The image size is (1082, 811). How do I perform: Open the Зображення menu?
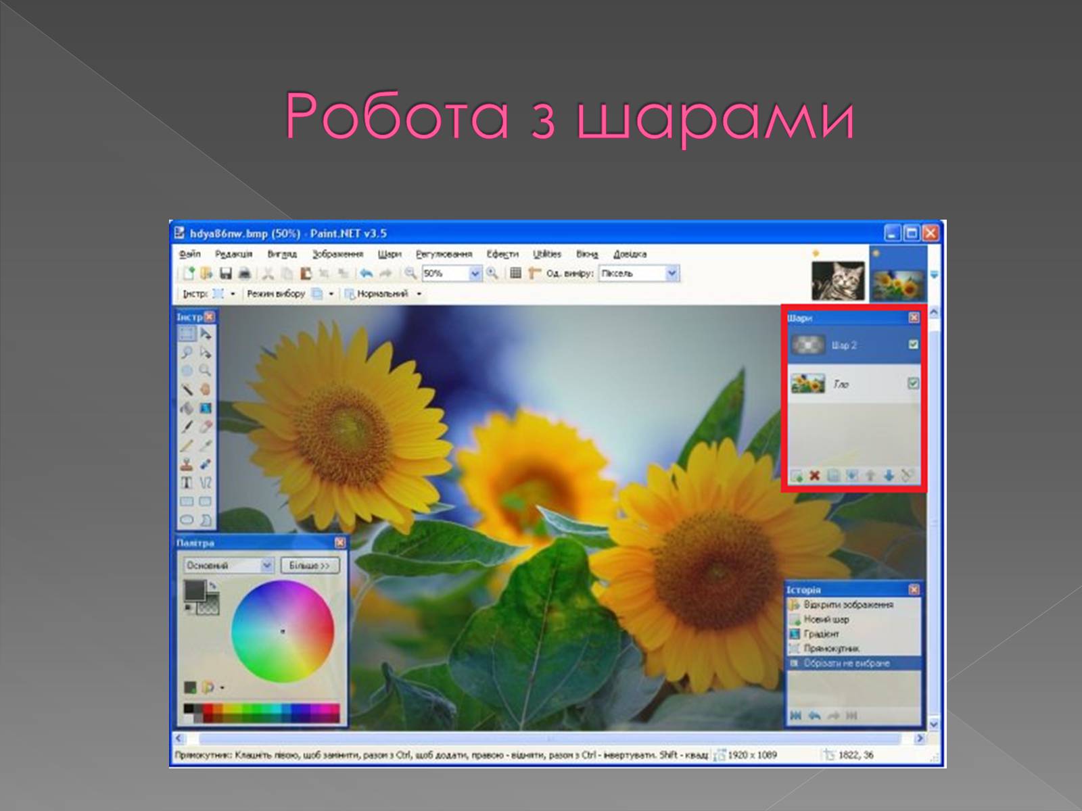pos(337,254)
